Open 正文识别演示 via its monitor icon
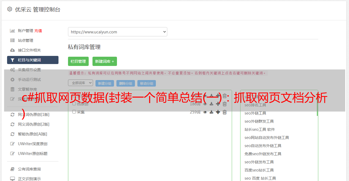The width and height of the screenshot is (349, 181). tap(12, 179)
